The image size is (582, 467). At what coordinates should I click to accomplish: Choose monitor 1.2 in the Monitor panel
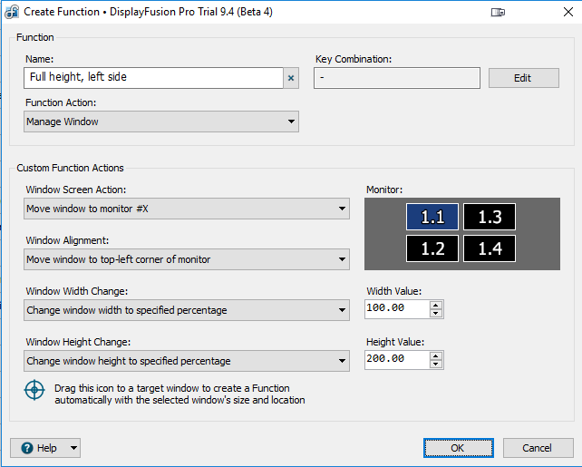tap(432, 248)
